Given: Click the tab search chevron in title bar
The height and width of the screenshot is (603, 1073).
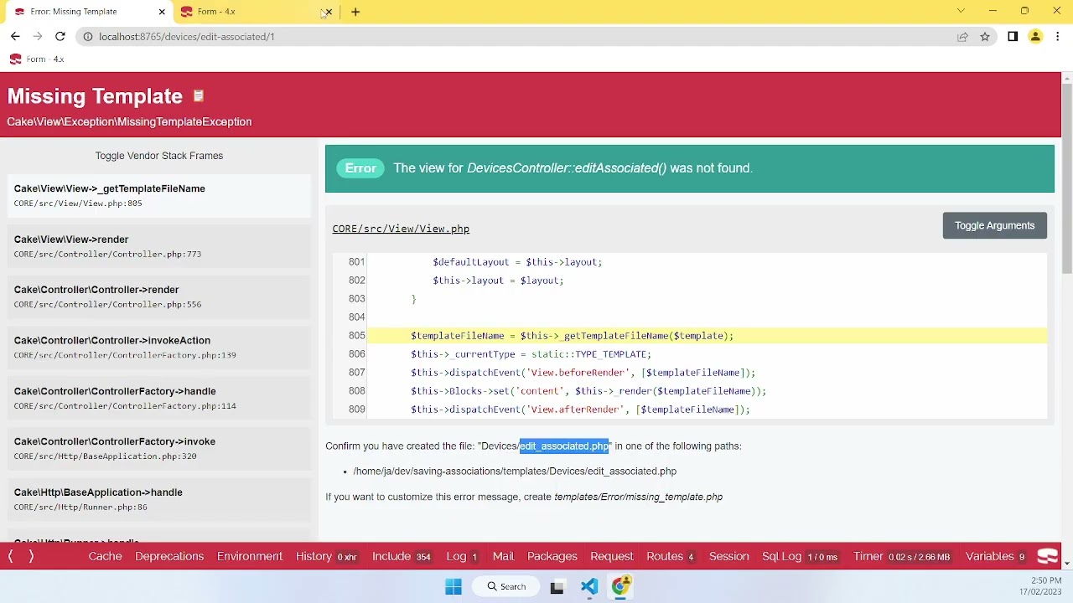Looking at the screenshot, I should pos(961,11).
